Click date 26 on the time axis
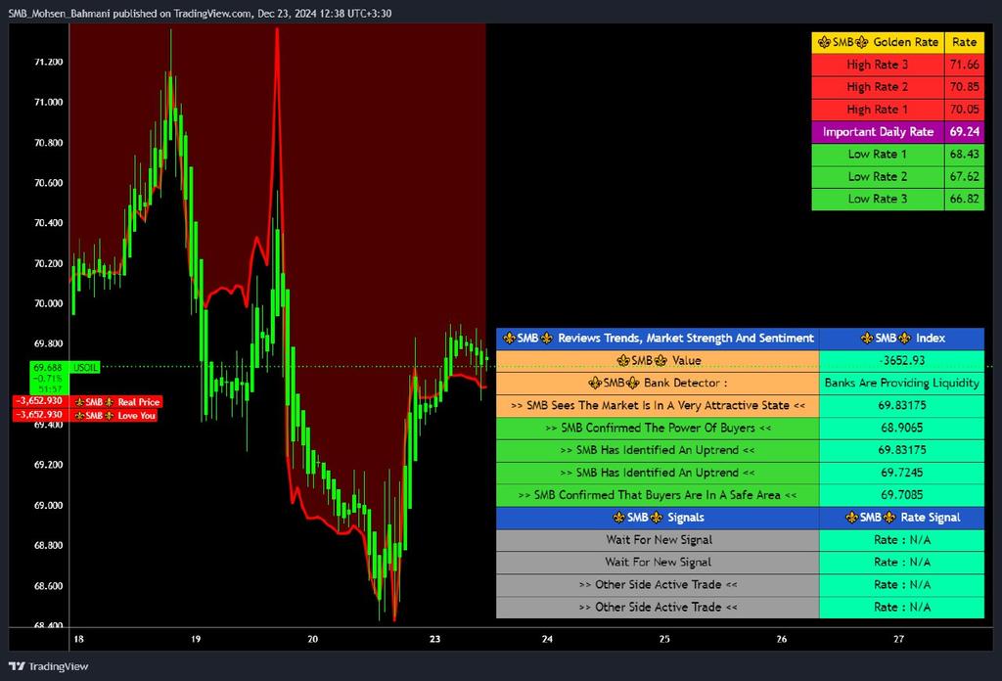The width and height of the screenshot is (1002, 681). point(782,639)
